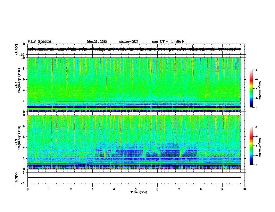Click the date text "Mar.25, 2023"
The height and width of the screenshot is (212, 275).
pos(97,42)
